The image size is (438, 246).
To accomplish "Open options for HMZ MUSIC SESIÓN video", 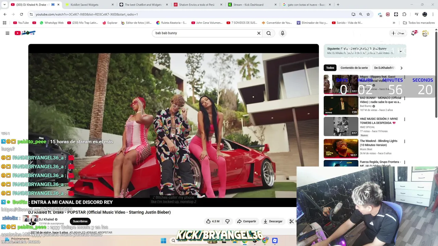I will tap(404, 120).
